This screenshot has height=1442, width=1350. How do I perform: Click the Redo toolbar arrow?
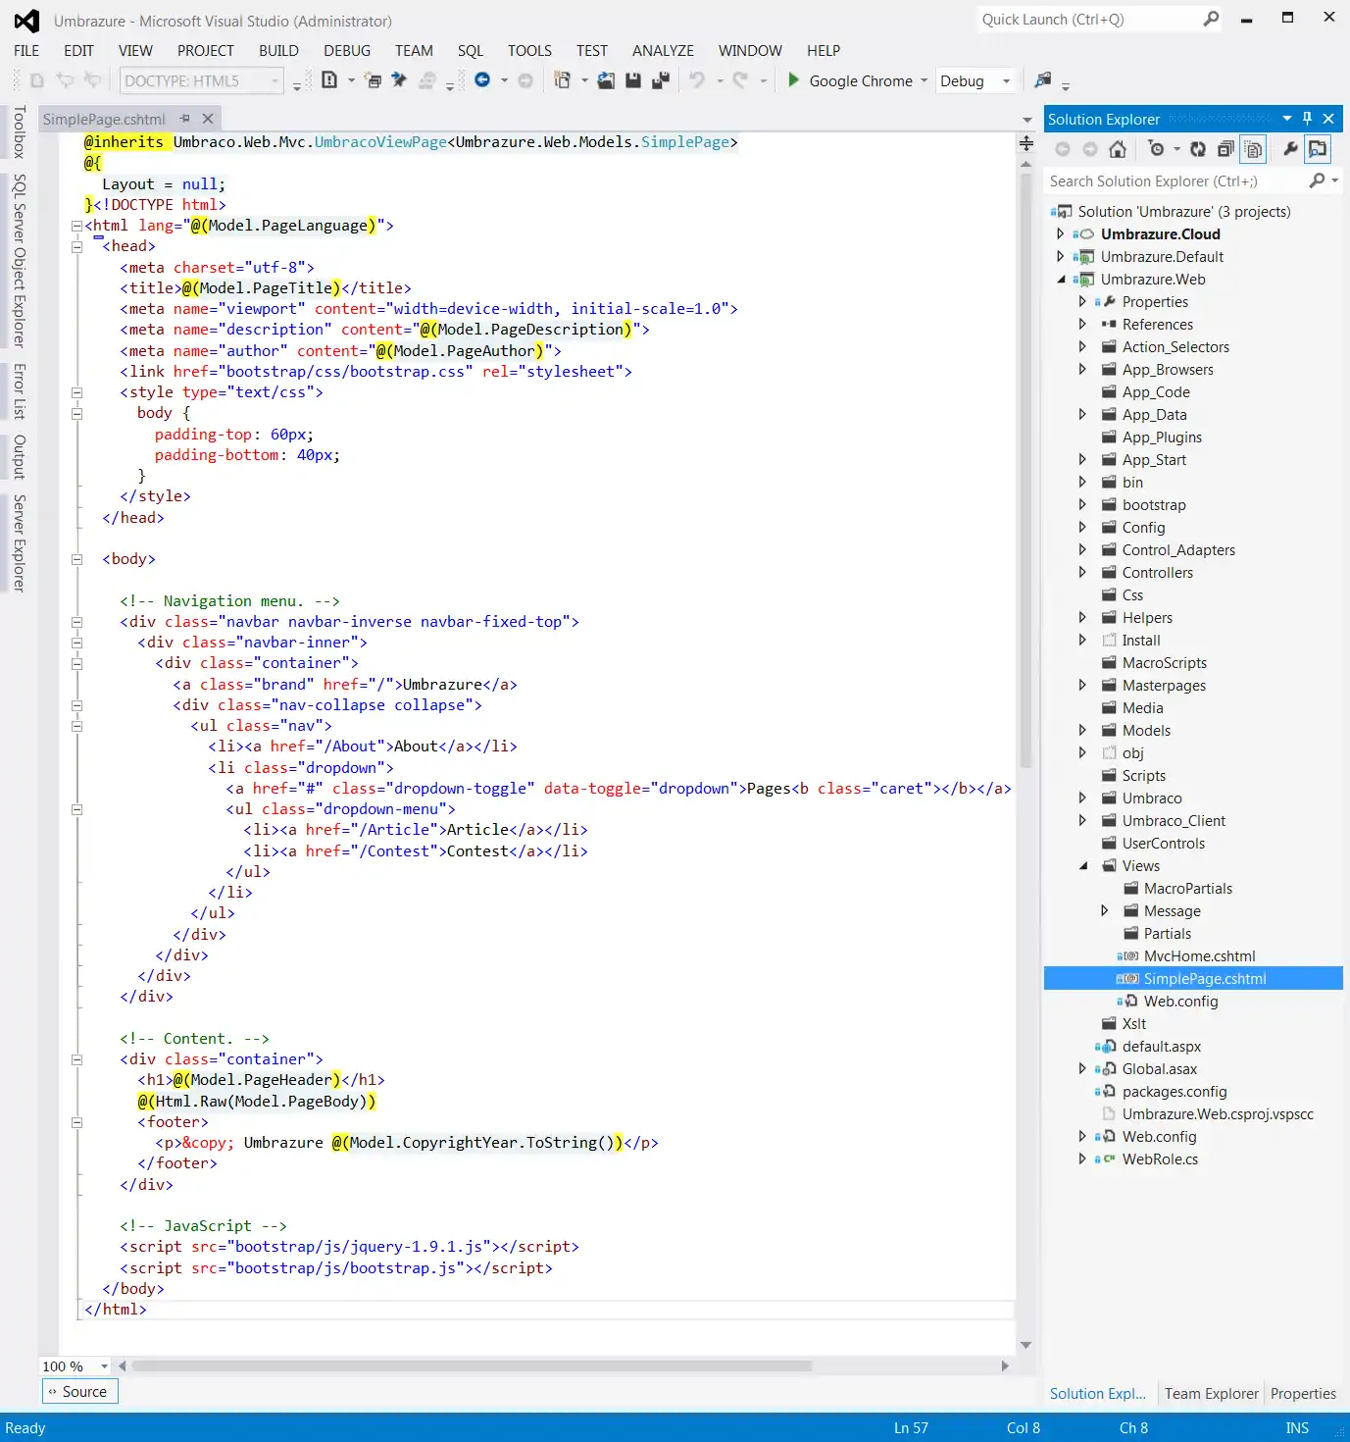(740, 80)
